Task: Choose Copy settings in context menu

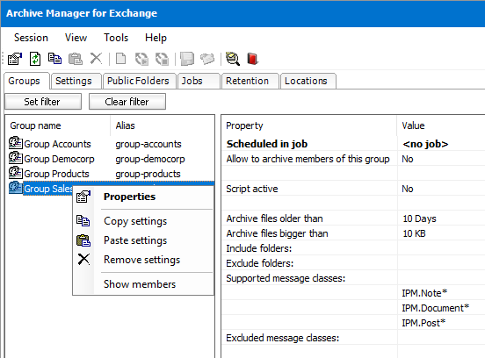Action: 143,221
